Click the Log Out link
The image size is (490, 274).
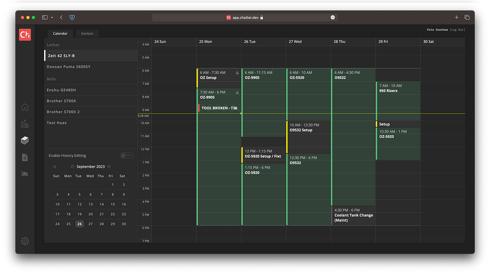457,29
